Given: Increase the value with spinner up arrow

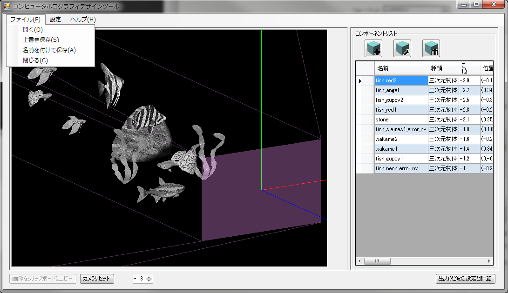Looking at the screenshot, I should (x=149, y=277).
